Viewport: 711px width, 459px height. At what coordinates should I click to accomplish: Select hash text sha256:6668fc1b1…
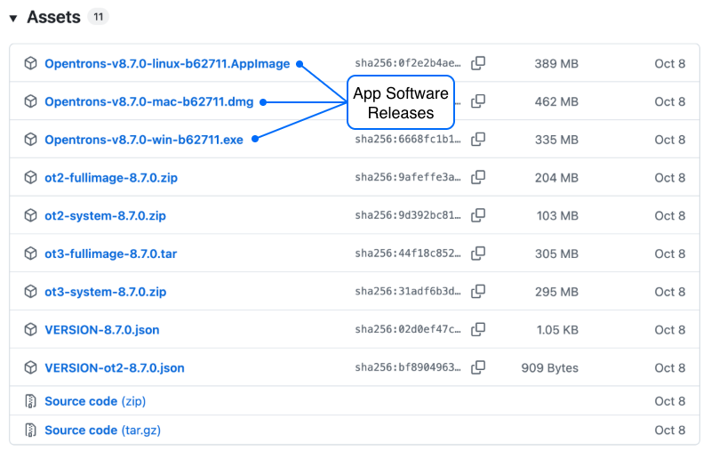[x=408, y=140]
